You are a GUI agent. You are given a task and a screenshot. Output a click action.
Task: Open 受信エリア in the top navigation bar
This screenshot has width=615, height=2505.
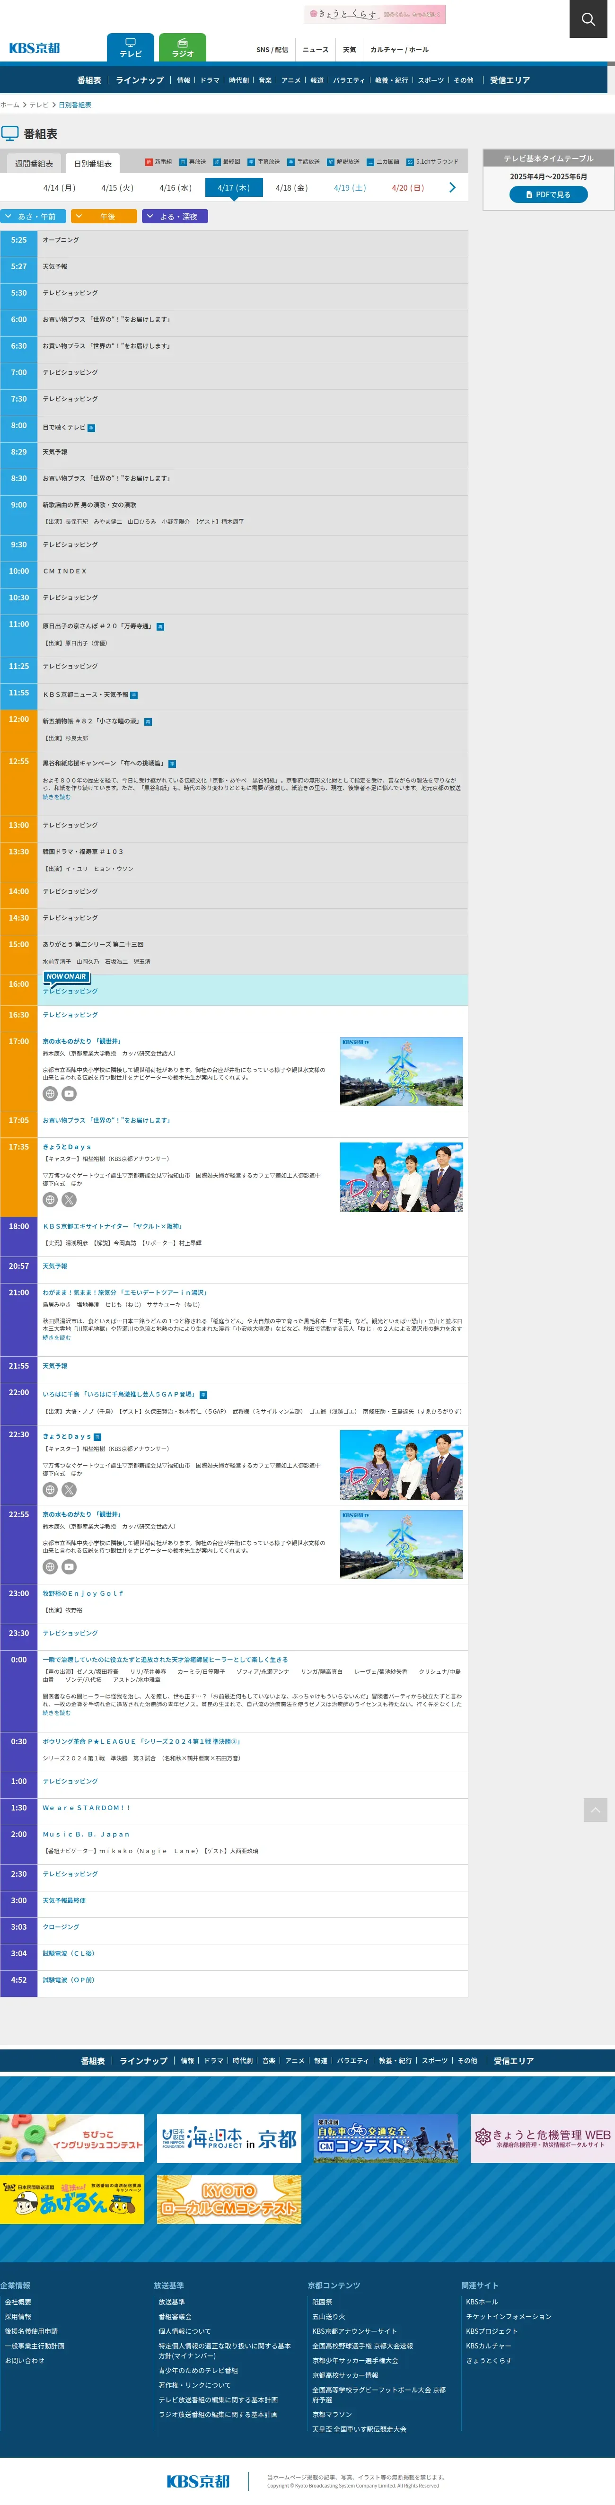click(510, 81)
